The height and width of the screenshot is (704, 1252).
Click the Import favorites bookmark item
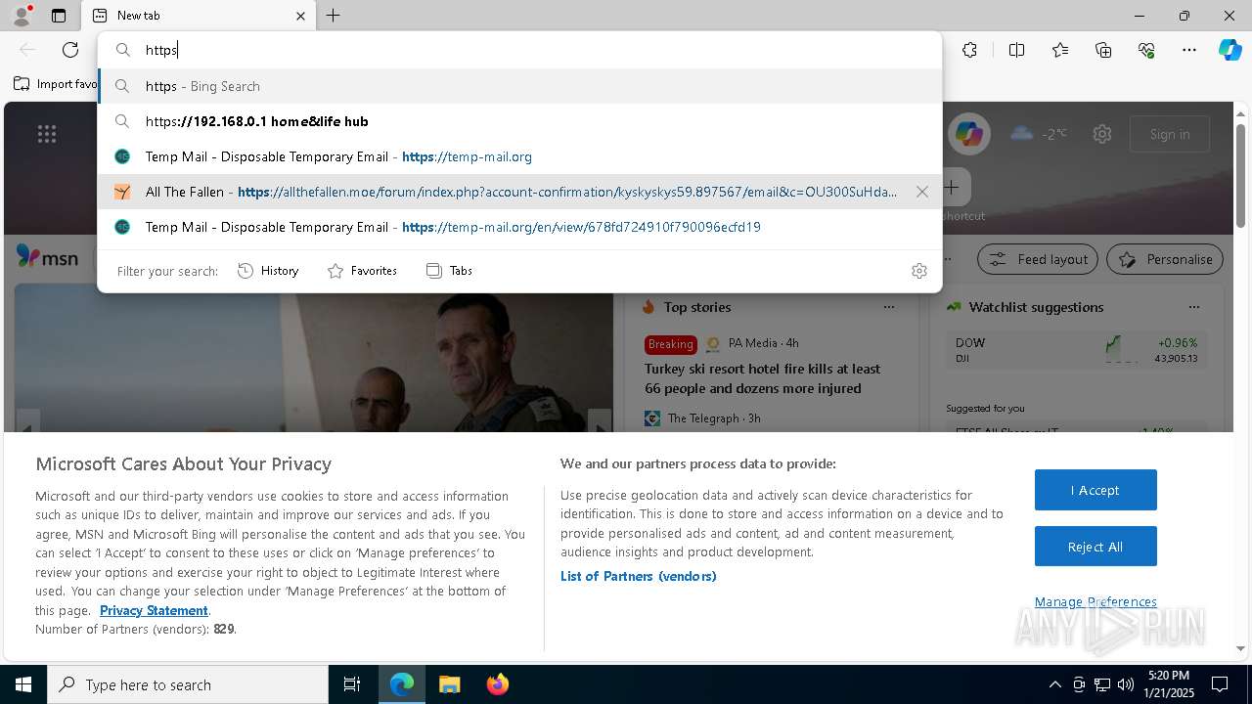pos(56,84)
